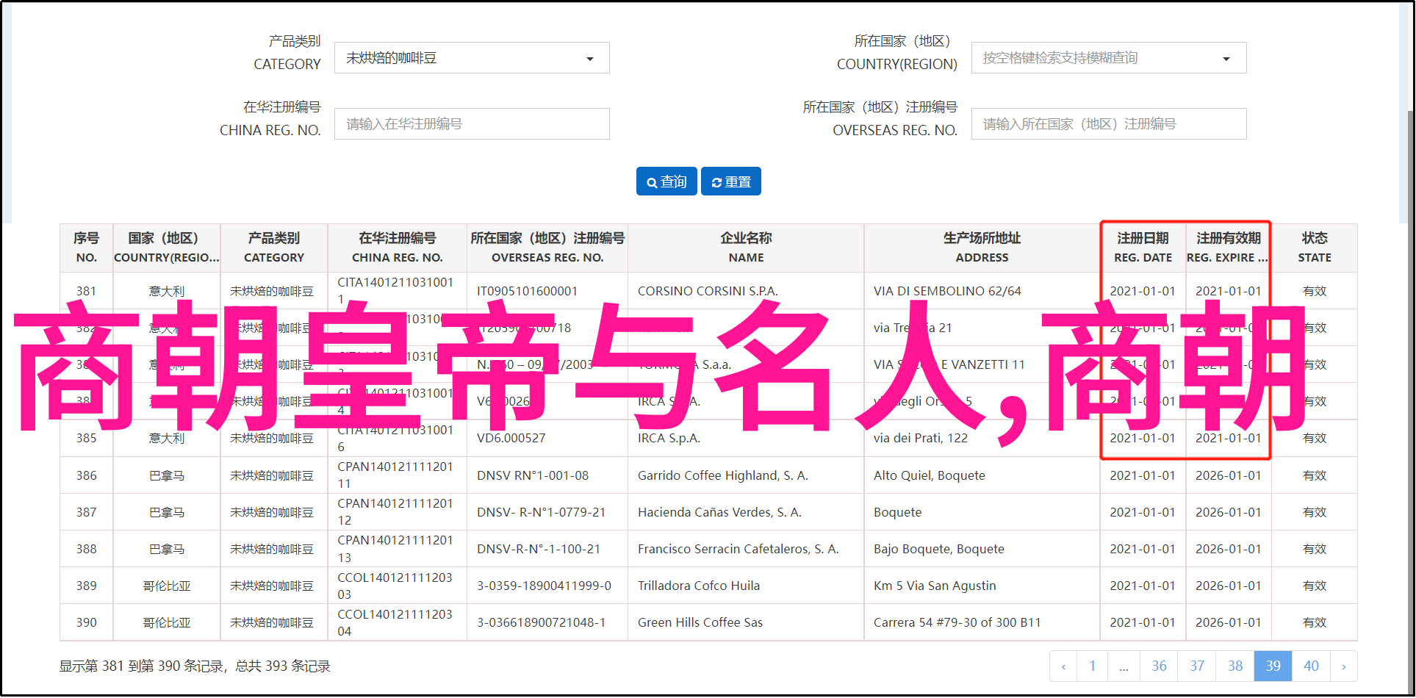Go to page 38
Screen dimensions: 1416x698
(1235, 666)
